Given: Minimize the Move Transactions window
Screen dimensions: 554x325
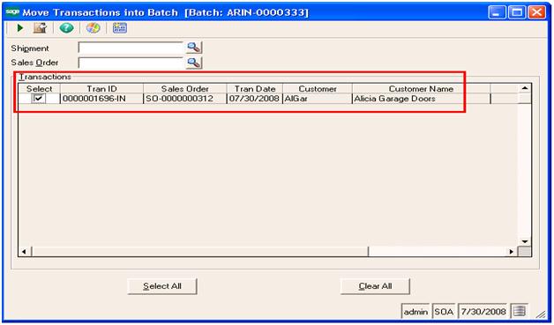Looking at the screenshot, I should coord(498,12).
